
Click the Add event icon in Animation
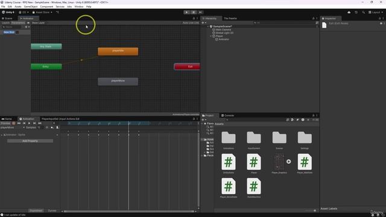click(x=57, y=127)
